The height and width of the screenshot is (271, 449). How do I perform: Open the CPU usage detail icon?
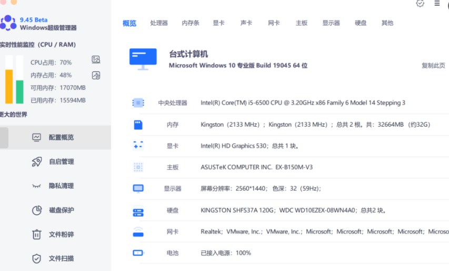(96, 59)
